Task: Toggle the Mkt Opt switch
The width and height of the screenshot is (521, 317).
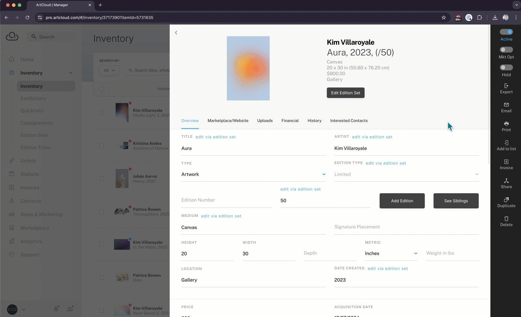Action: coord(506,50)
